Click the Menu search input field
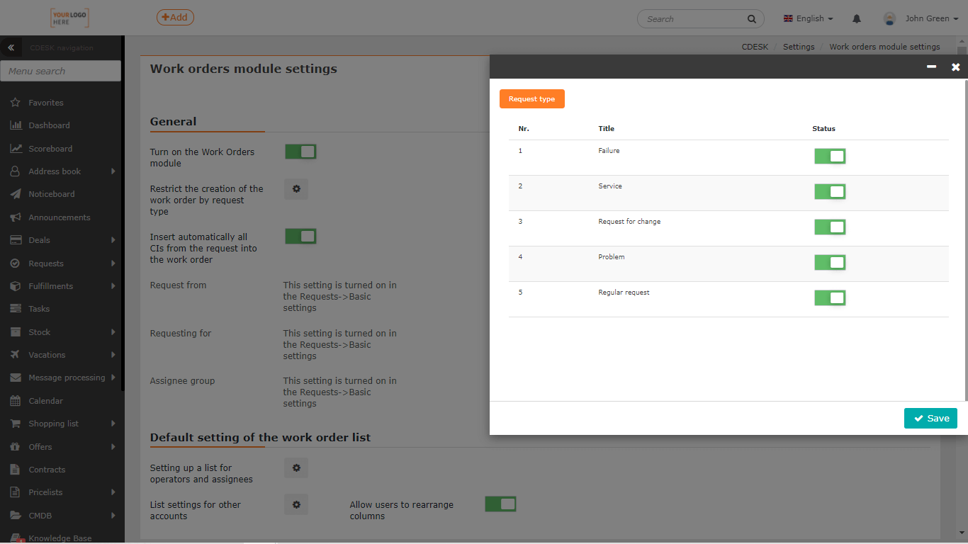 tap(61, 71)
